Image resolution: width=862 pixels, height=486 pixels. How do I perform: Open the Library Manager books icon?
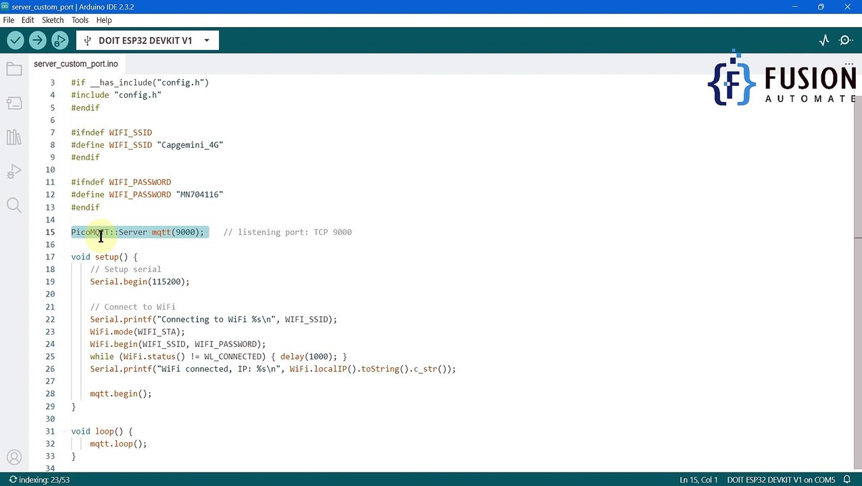pos(14,138)
